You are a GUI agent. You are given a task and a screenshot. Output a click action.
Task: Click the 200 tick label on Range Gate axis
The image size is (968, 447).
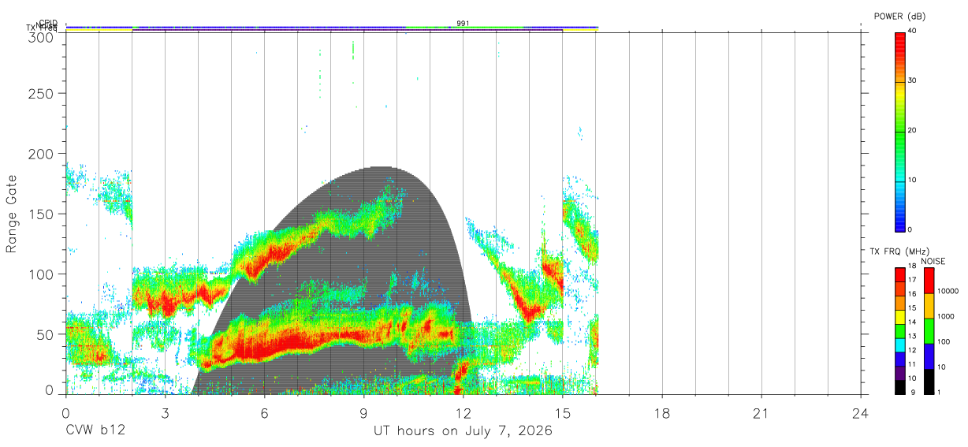pos(41,154)
